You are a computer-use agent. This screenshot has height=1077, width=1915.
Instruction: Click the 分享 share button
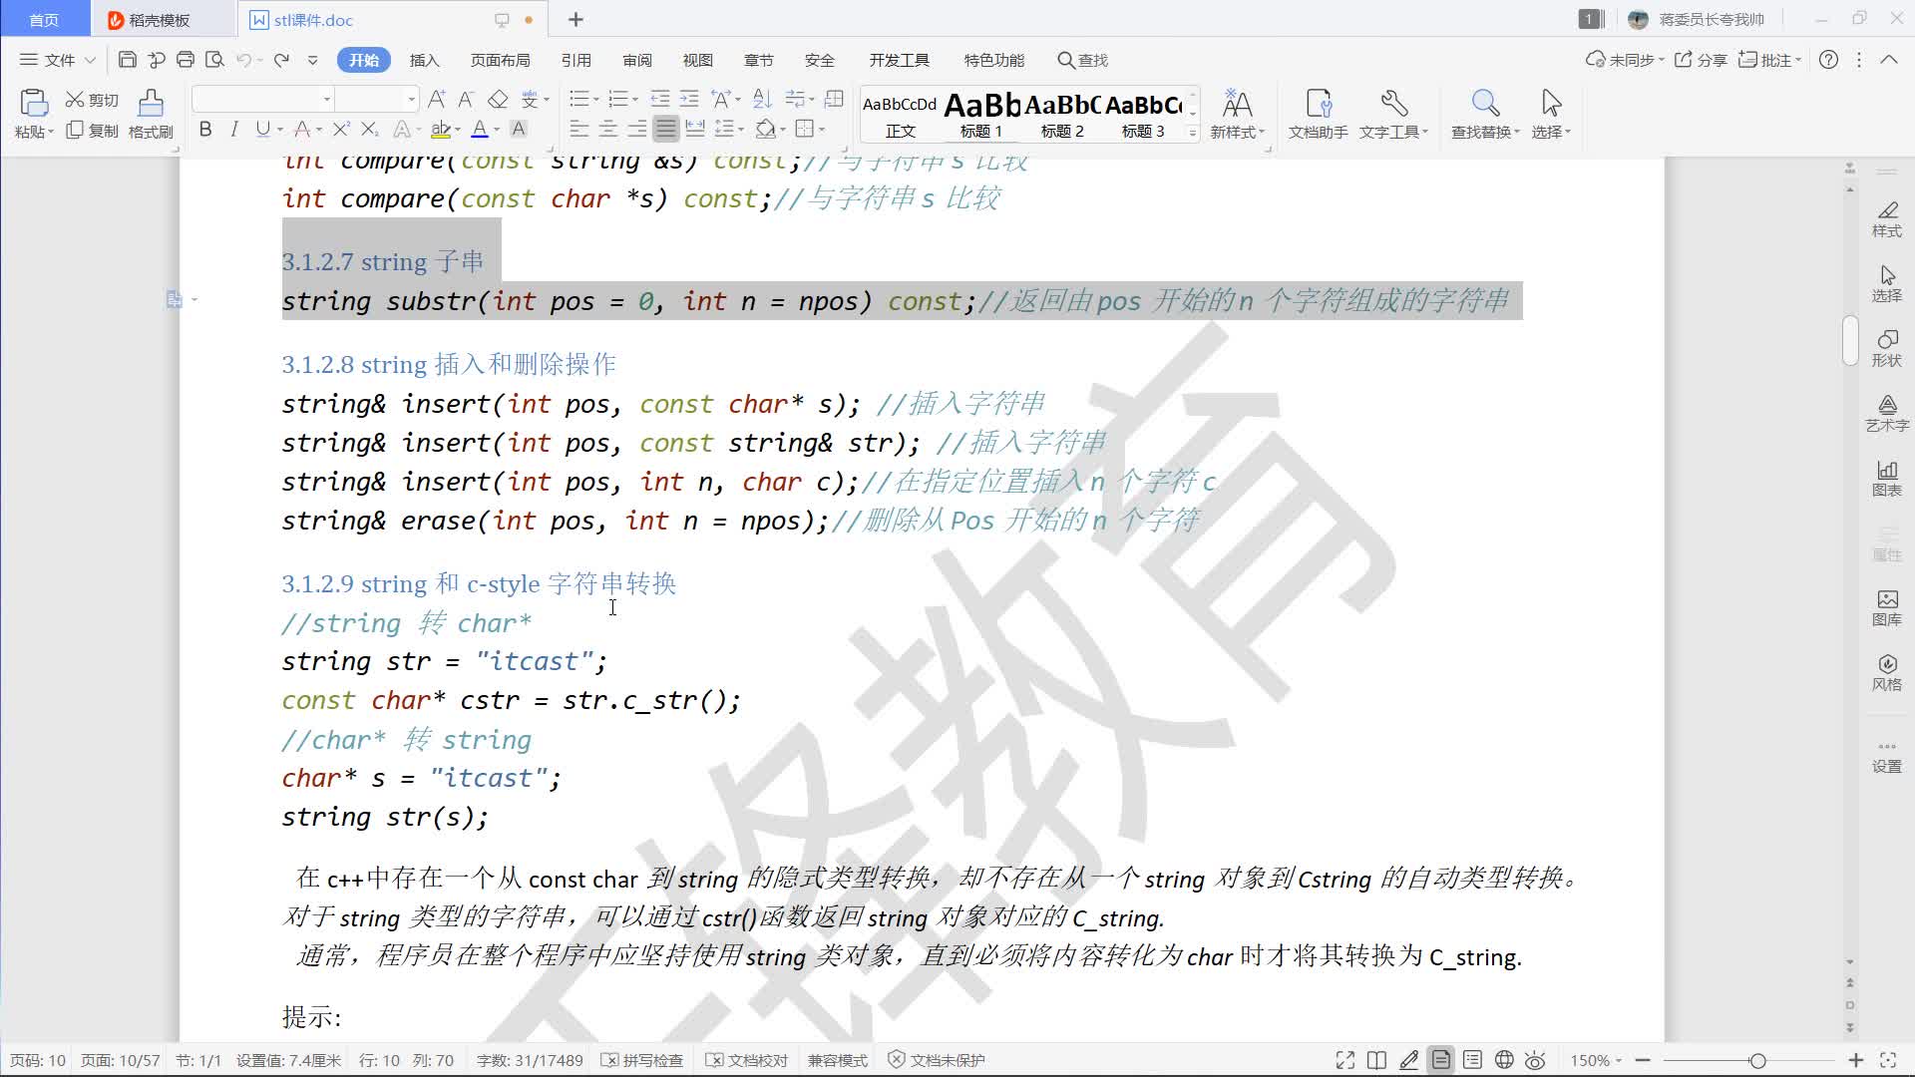pos(1701,60)
